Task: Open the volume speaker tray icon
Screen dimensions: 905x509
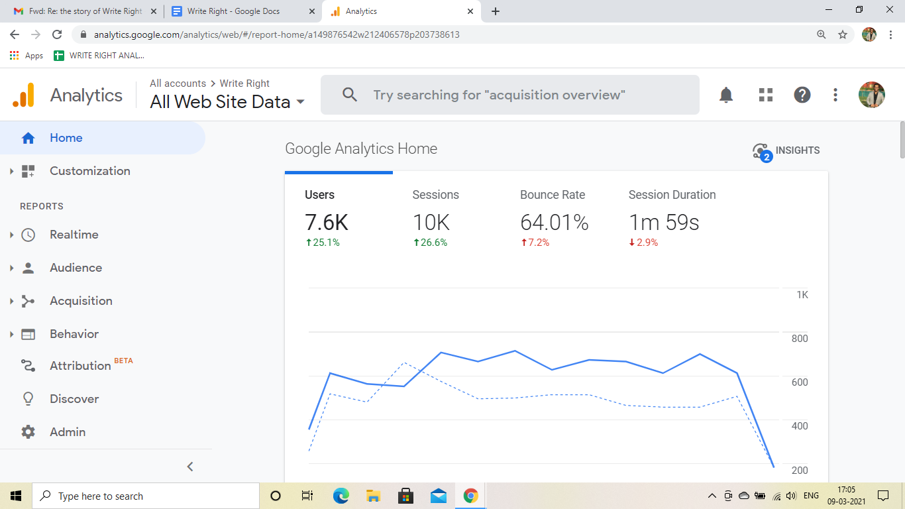Action: pos(791,496)
